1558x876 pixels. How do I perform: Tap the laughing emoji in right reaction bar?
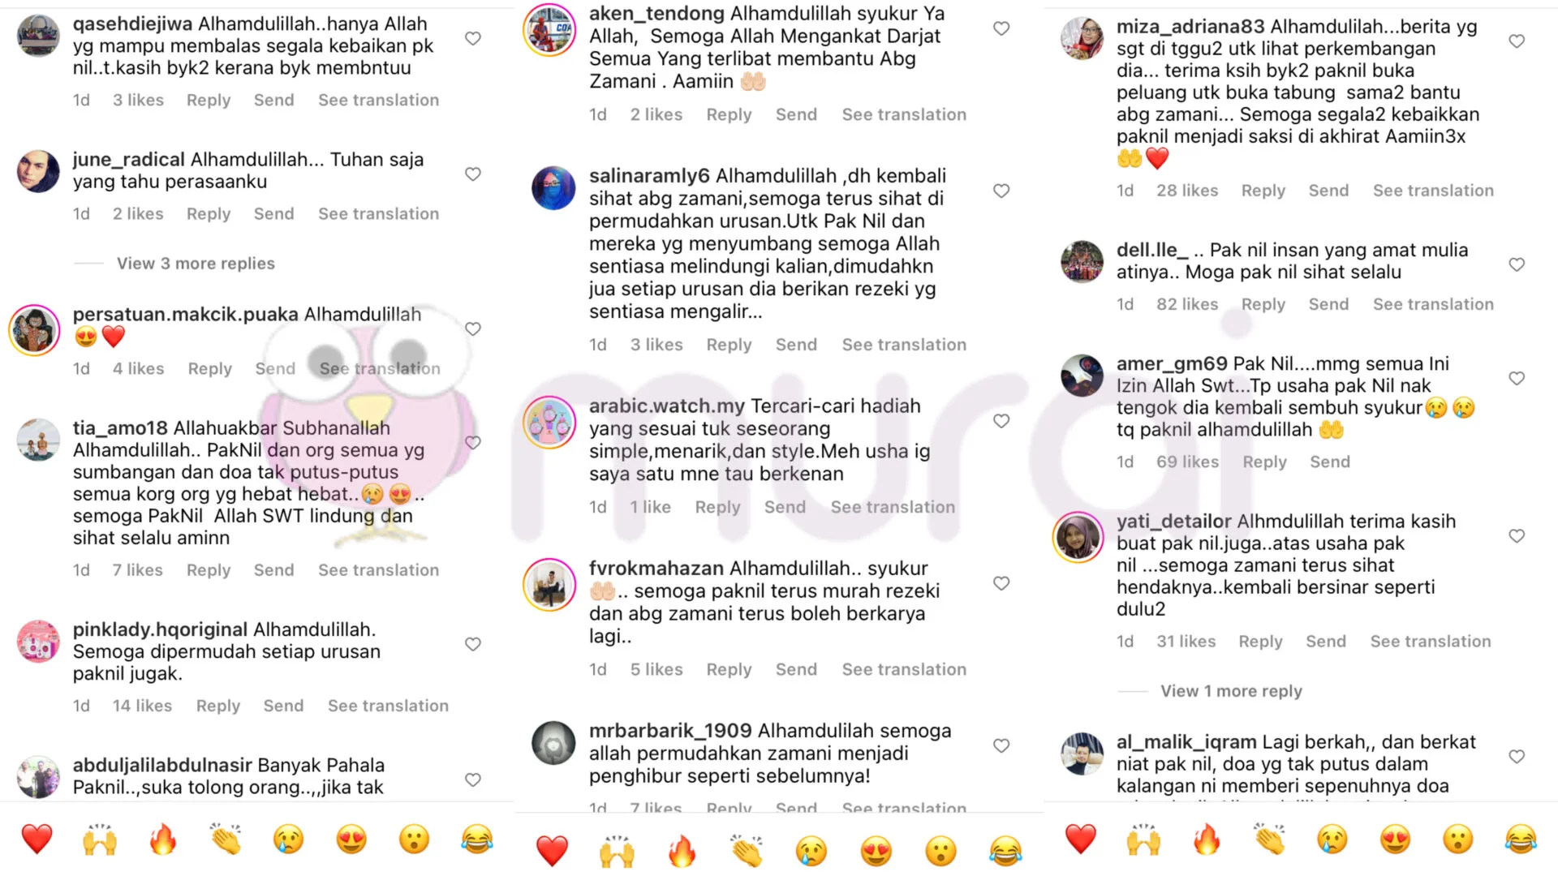pos(1521,839)
